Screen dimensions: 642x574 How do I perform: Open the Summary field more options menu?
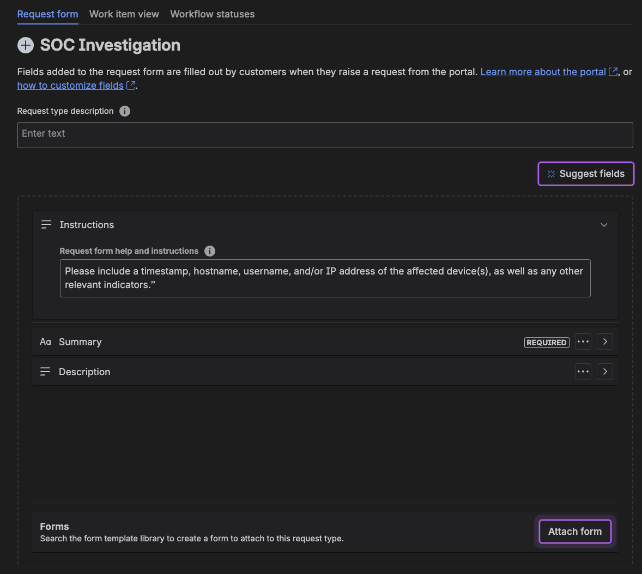point(583,342)
